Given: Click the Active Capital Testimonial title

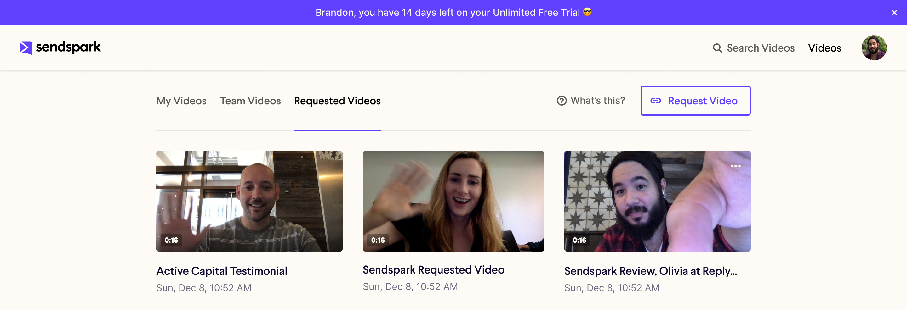Looking at the screenshot, I should pyautogui.click(x=222, y=271).
